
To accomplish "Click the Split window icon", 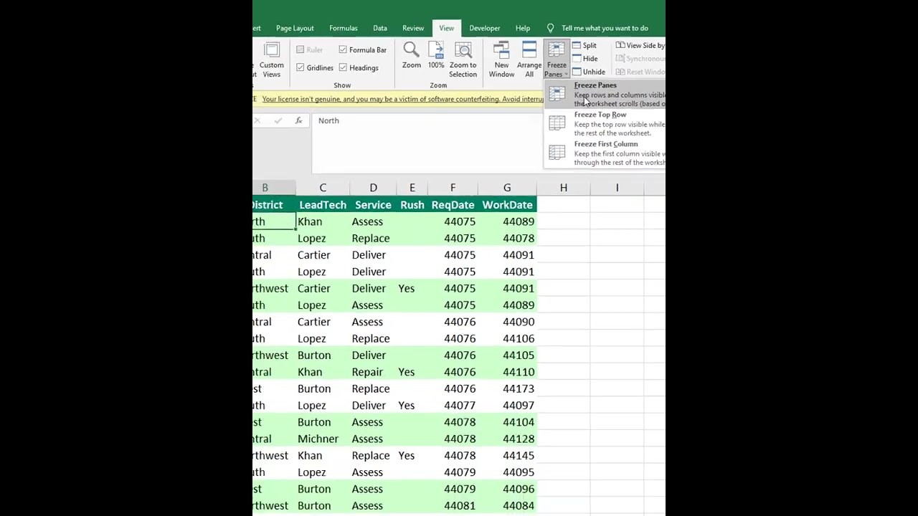I will (x=577, y=46).
